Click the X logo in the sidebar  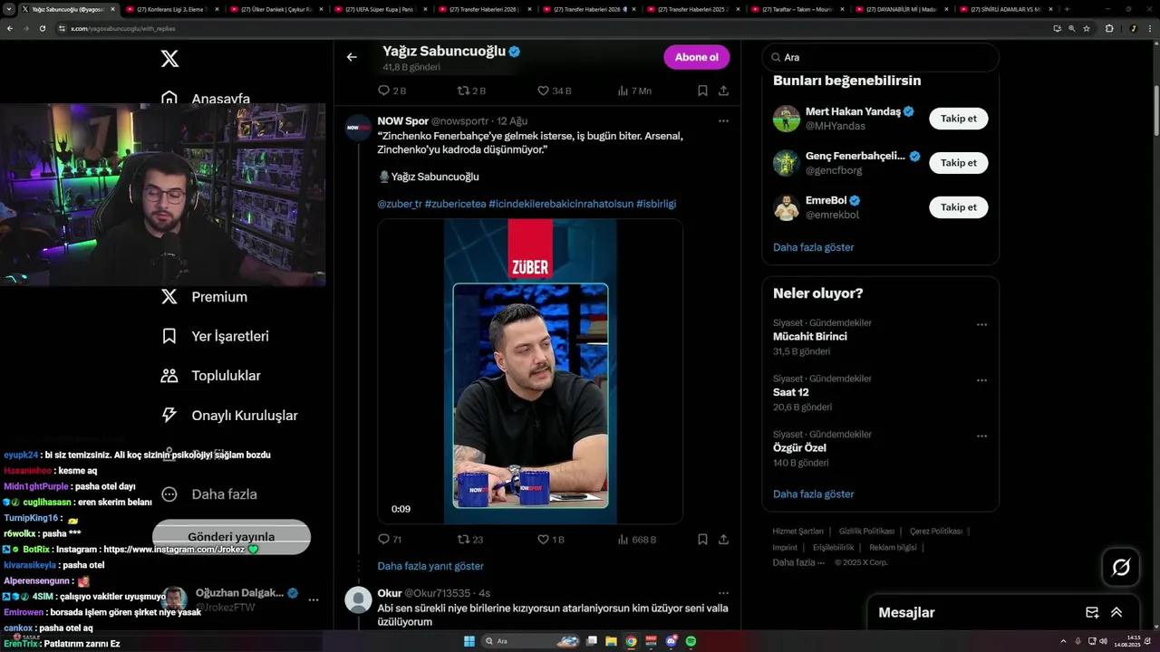tap(169, 59)
